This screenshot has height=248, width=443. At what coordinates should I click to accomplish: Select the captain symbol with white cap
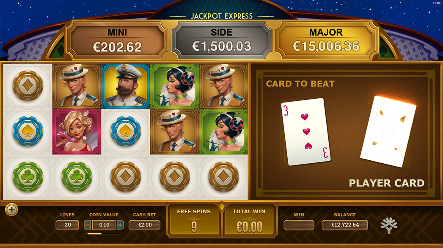tap(126, 86)
